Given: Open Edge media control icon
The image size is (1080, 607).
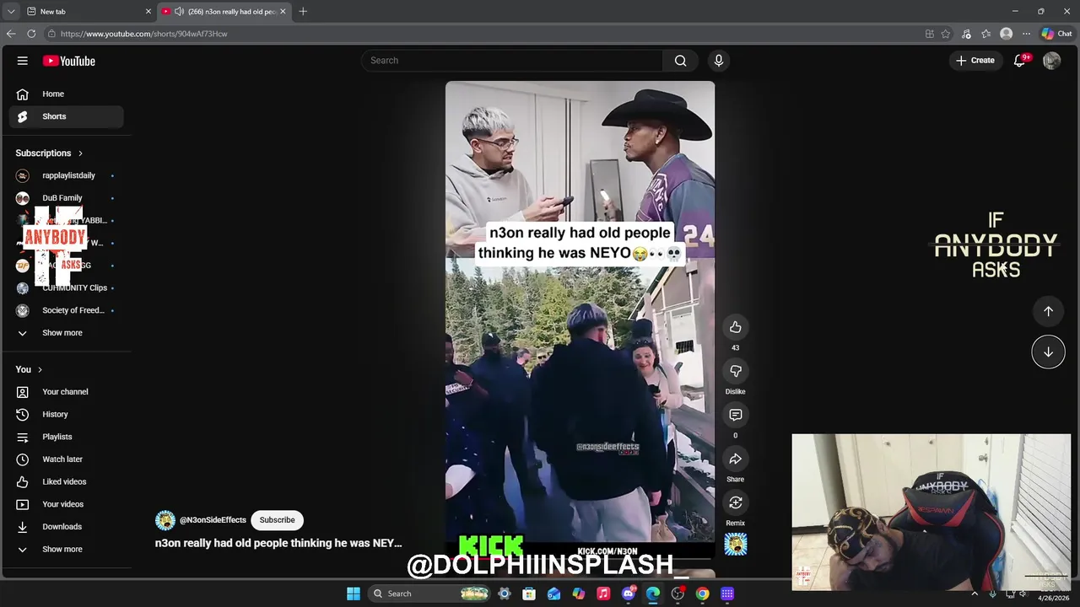Looking at the screenshot, I should click(966, 34).
